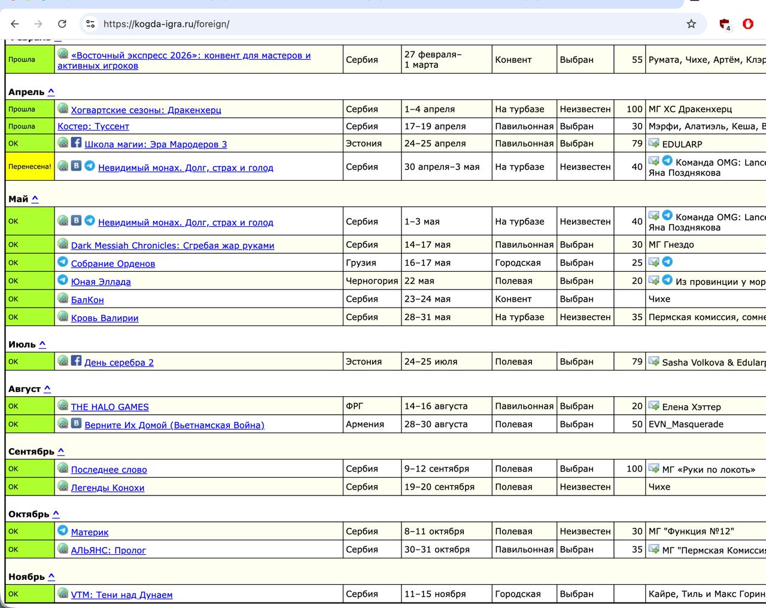This screenshot has height=608, width=766.
Task: Click Facebook icon next to День серебра 2
Action: click(x=76, y=361)
